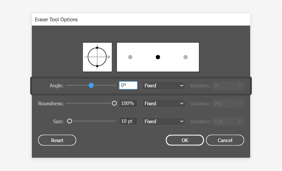Screen dimensions: 282x171
Task: Click bottom roundness handle on circle diagram
Action: (97, 66)
